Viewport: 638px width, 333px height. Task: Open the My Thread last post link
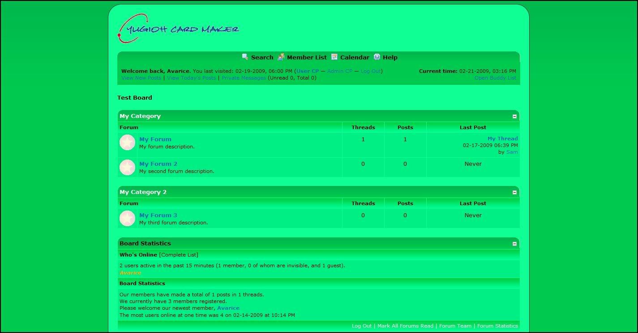[502, 139]
